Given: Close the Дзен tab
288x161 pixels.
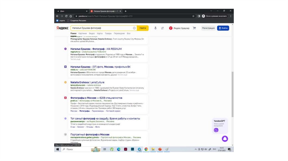Looking at the screenshot, I should click(x=87, y=11).
